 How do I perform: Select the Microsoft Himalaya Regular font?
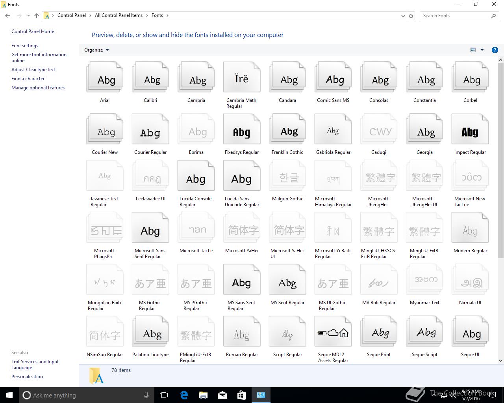pyautogui.click(x=333, y=176)
